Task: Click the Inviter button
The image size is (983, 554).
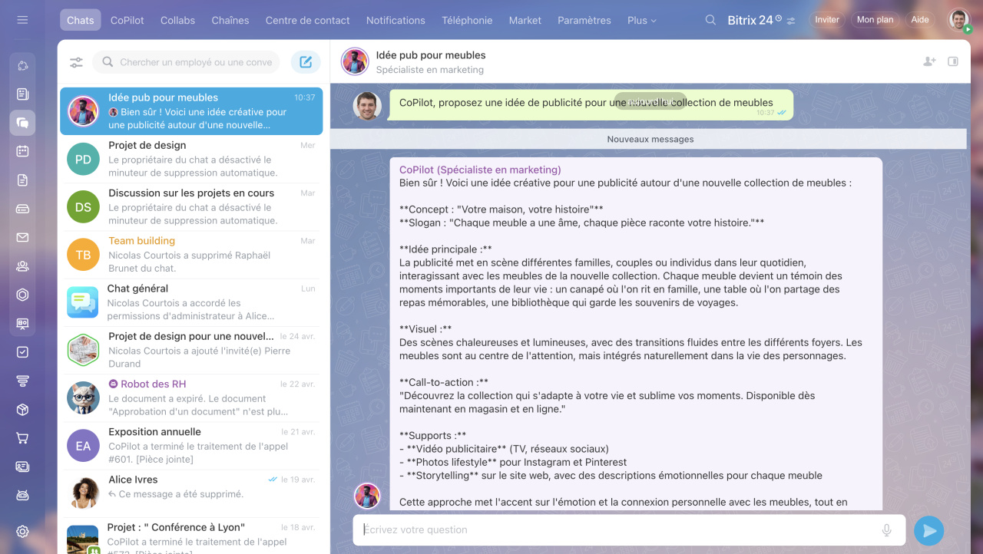Action: (x=827, y=20)
